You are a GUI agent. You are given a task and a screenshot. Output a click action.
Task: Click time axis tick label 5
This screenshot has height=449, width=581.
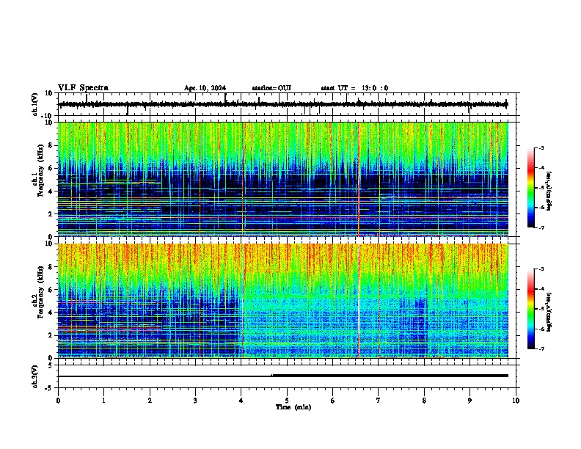pyautogui.click(x=287, y=401)
